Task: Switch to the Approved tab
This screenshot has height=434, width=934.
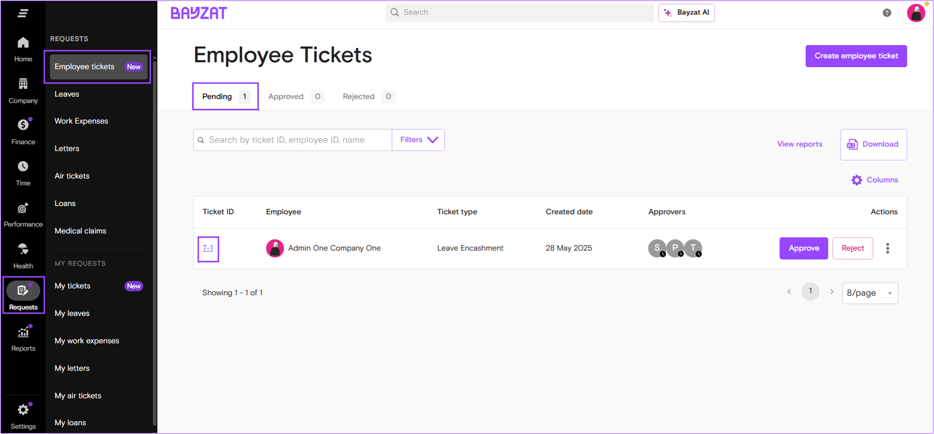Action: click(x=286, y=96)
